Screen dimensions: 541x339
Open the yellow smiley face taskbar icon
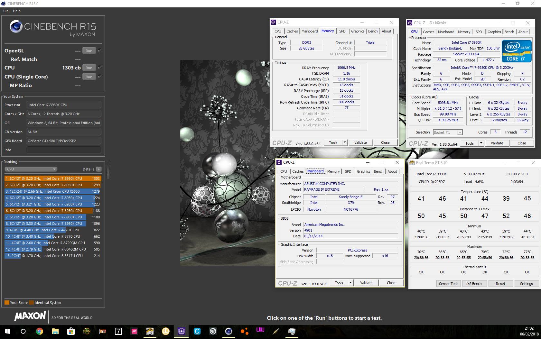pos(166,331)
